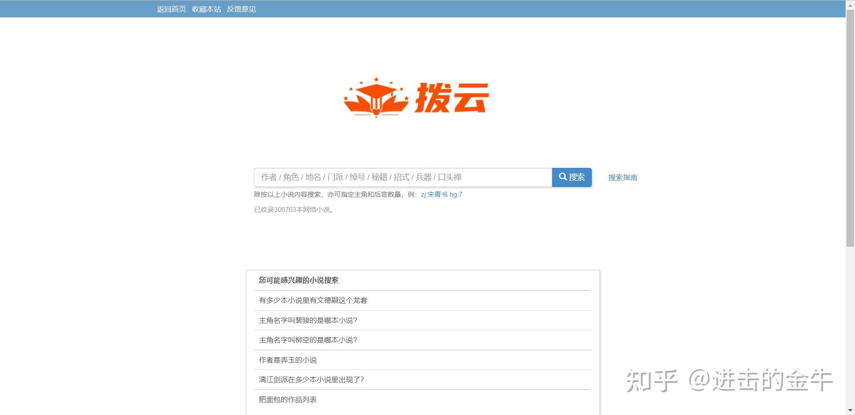This screenshot has height=415, width=855.
Task: Click the scrollbar down arrow
Action: click(x=850, y=411)
